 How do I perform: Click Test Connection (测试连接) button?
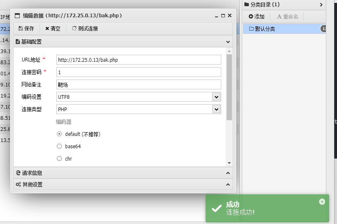click(85, 28)
